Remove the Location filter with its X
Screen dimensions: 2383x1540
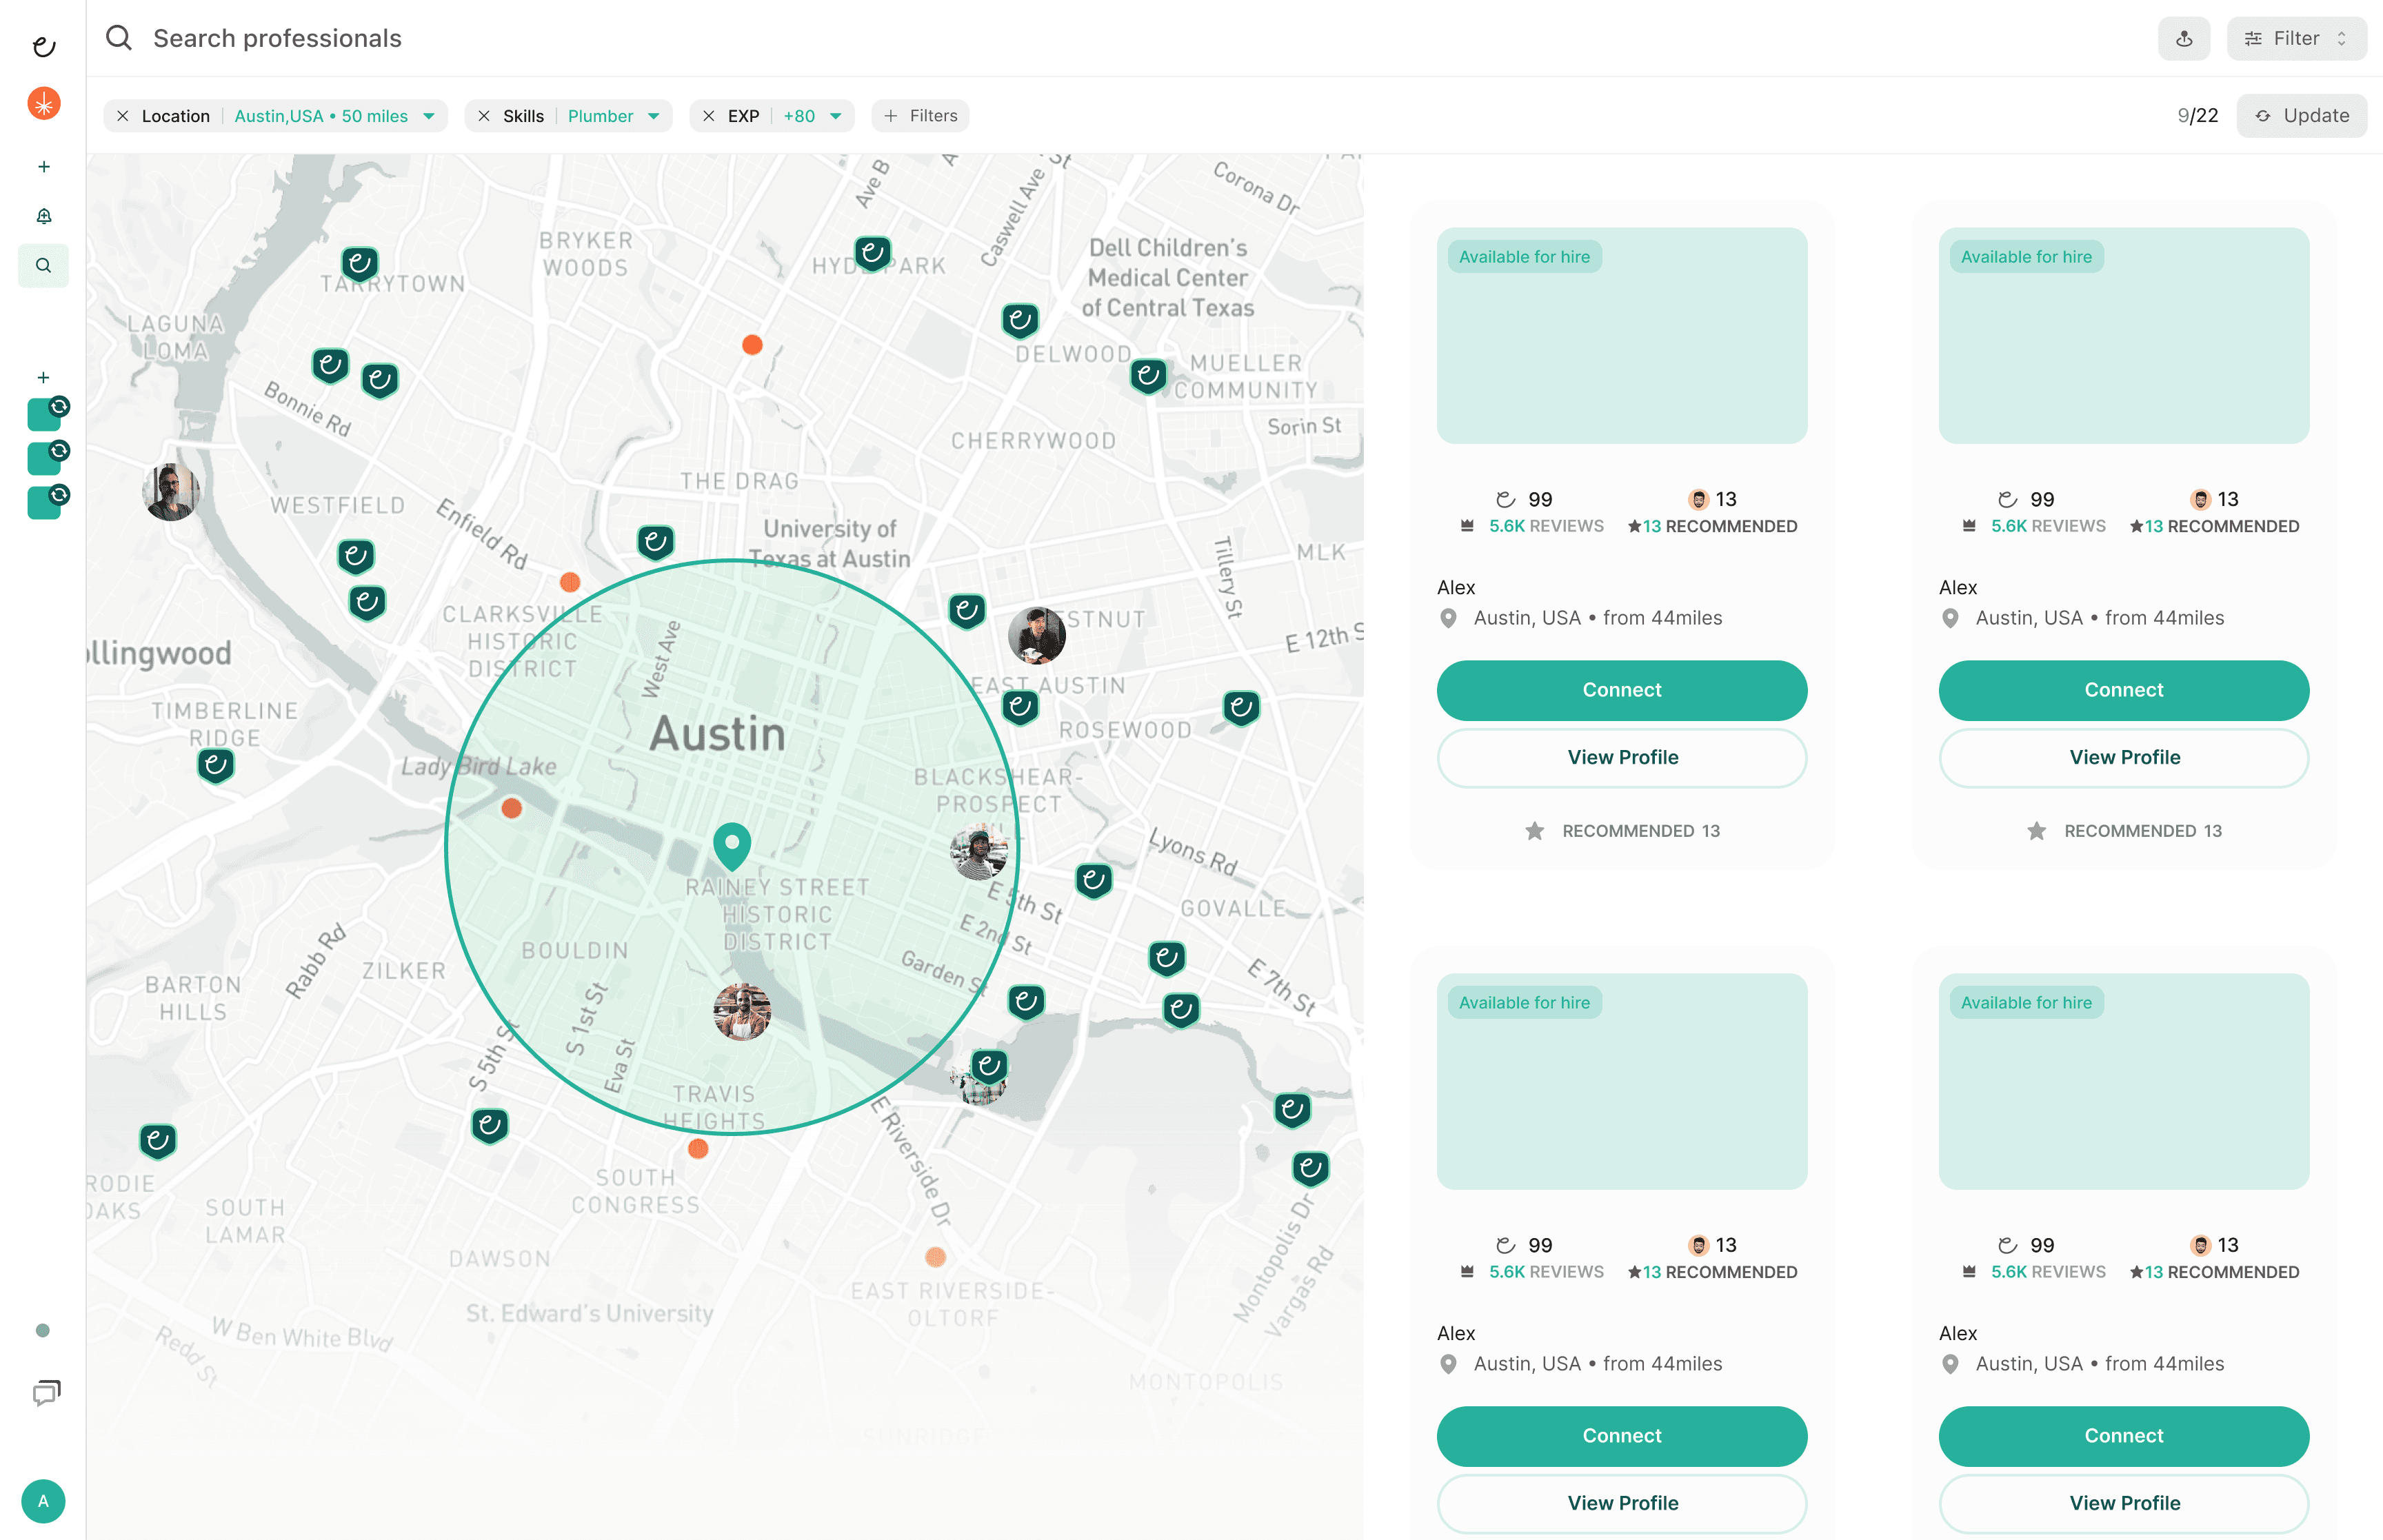point(122,116)
